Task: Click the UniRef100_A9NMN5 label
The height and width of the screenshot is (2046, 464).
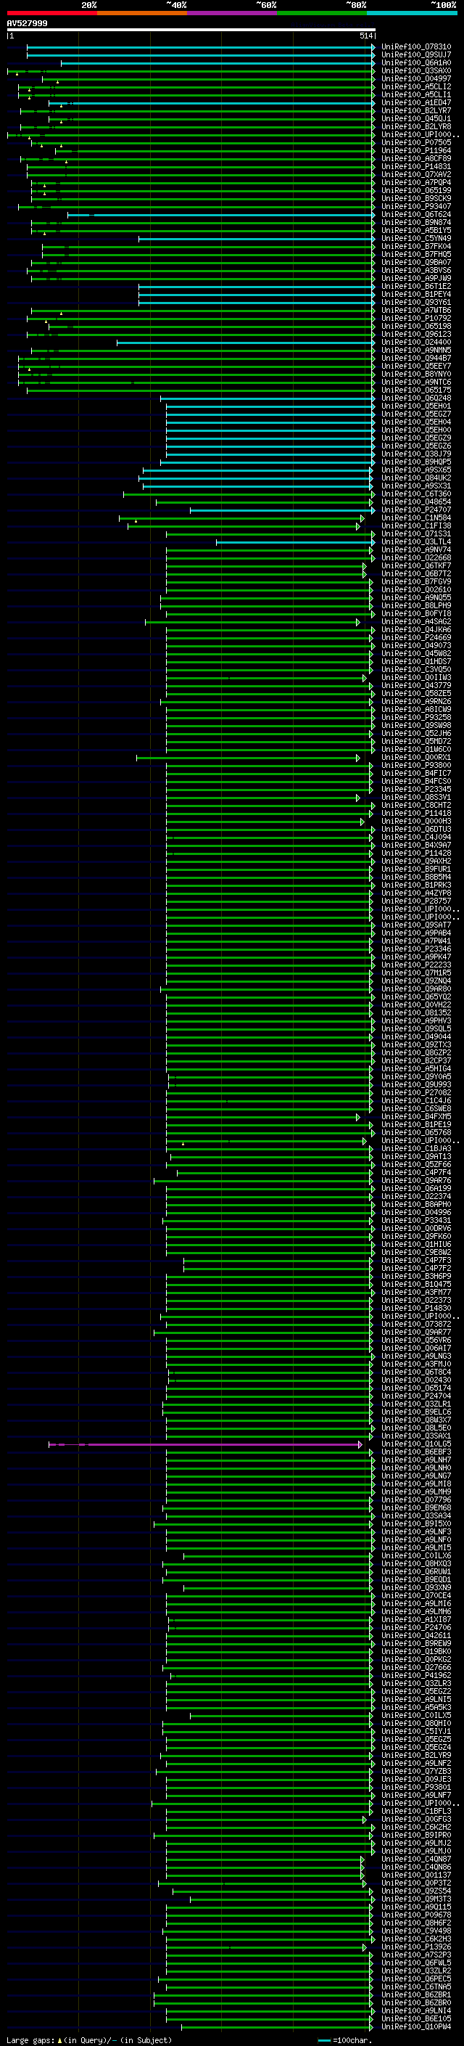Action: (416, 351)
